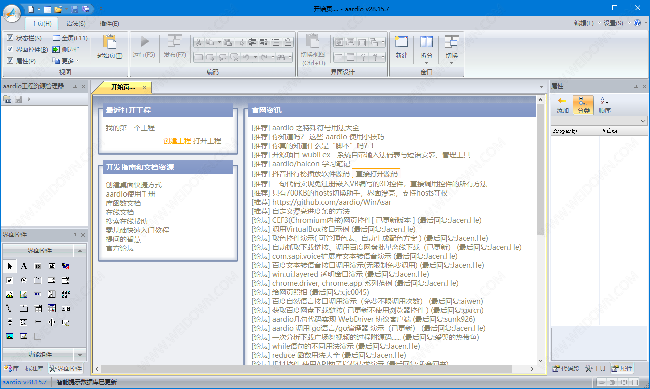The width and height of the screenshot is (650, 389).
Task: Show the 侧边栏 sidebar
Action: tap(66, 49)
